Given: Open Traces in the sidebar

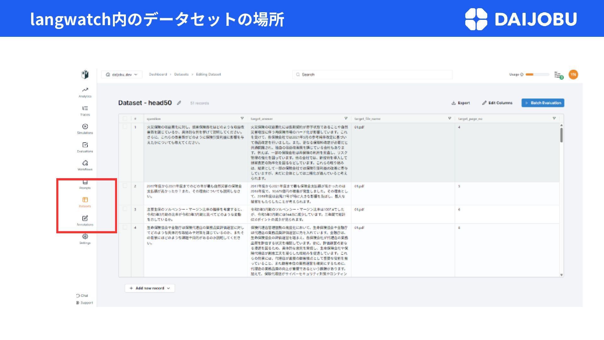Looking at the screenshot, I should (85, 111).
